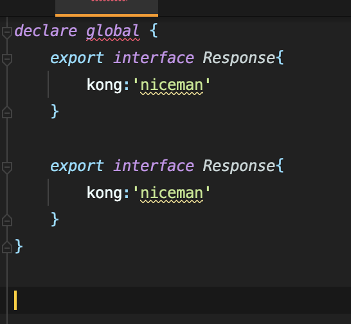Image resolution: width=351 pixels, height=324 pixels.
Task: Click the opening brace after 'global'
Action: (154, 30)
